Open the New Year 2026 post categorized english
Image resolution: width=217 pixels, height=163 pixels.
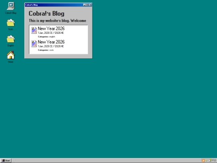click(x=51, y=29)
